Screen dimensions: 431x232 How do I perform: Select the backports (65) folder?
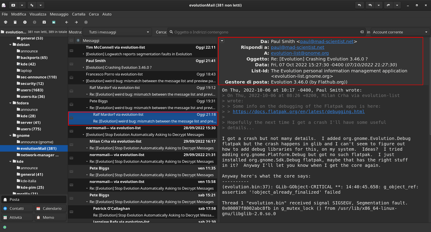[34, 57]
